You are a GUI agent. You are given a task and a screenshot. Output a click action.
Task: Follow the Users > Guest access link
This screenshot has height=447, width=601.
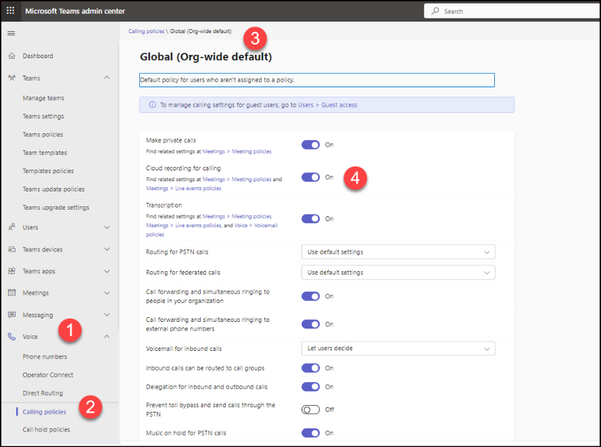point(327,105)
